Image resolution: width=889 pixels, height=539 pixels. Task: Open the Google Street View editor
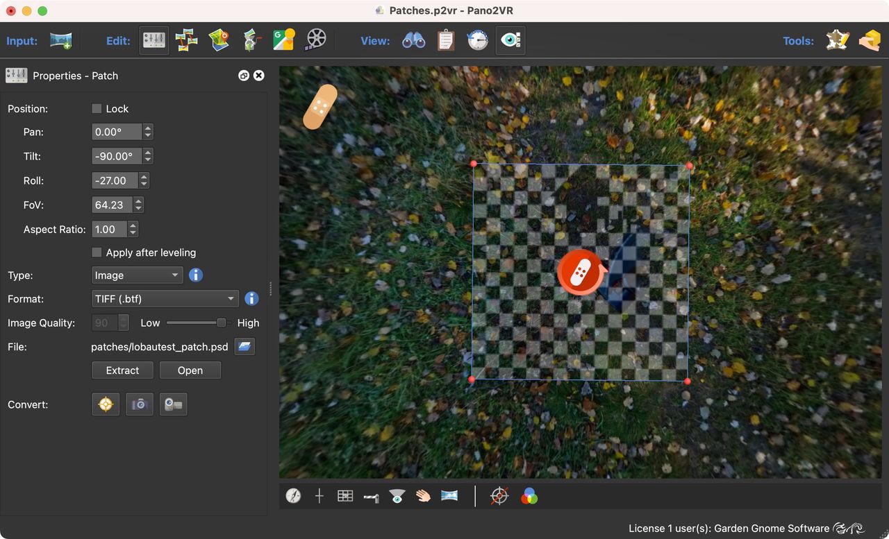click(x=283, y=41)
